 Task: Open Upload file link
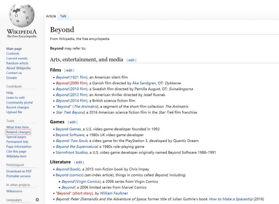[14, 112]
